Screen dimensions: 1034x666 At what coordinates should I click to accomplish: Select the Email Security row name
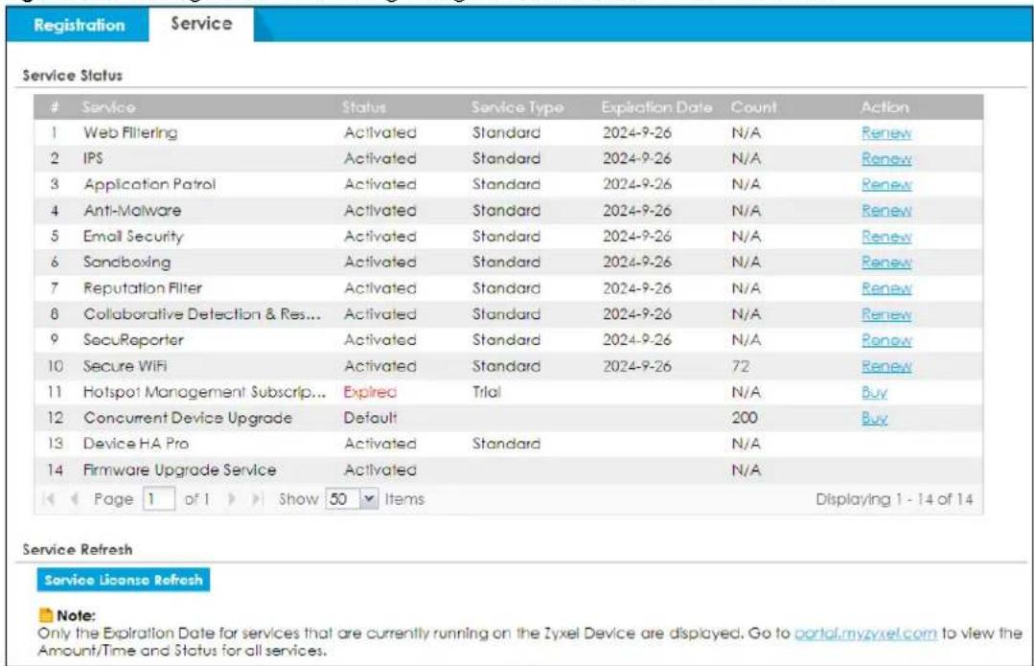click(133, 236)
